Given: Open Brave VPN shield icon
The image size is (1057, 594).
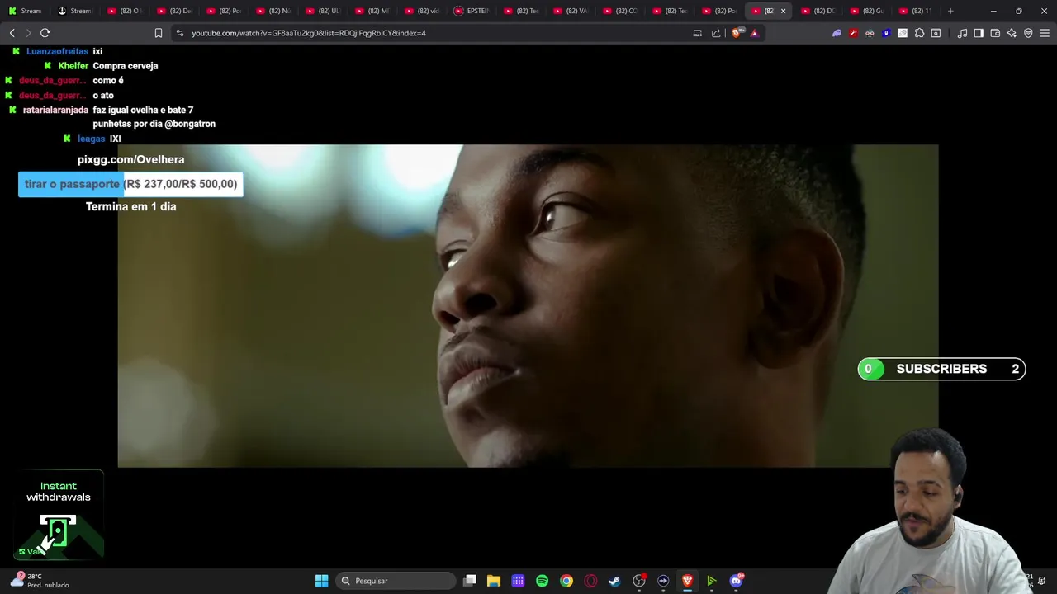Looking at the screenshot, I should pyautogui.click(x=1028, y=33).
